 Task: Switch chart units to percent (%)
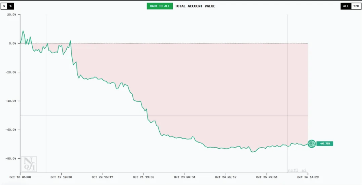[x=10, y=6]
